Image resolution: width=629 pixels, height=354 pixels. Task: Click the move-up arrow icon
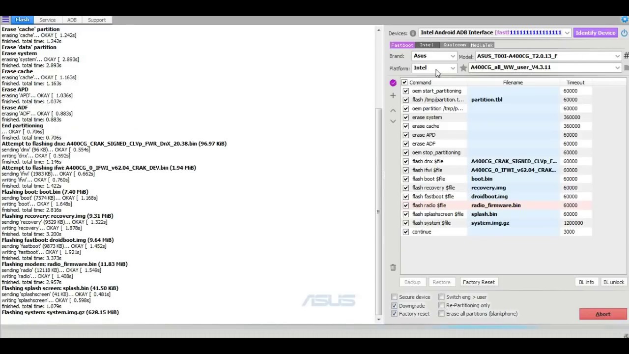(393, 111)
